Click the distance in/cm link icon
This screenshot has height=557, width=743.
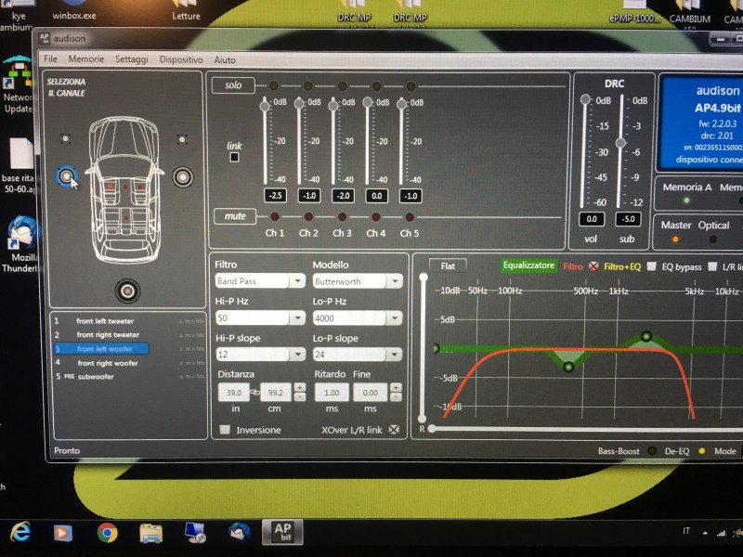[254, 393]
